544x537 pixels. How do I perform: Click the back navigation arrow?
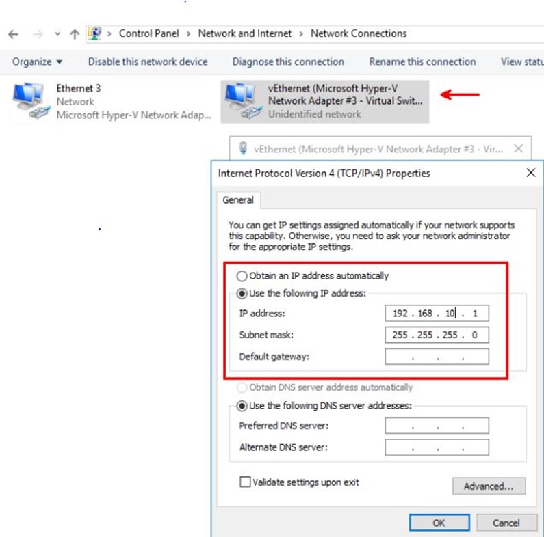pyautogui.click(x=14, y=33)
